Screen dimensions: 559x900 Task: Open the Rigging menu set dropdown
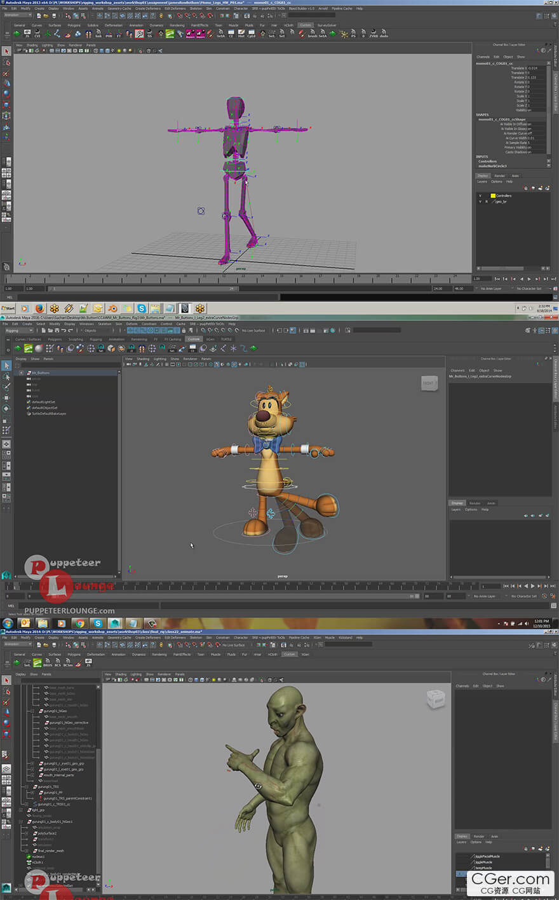click(x=19, y=331)
